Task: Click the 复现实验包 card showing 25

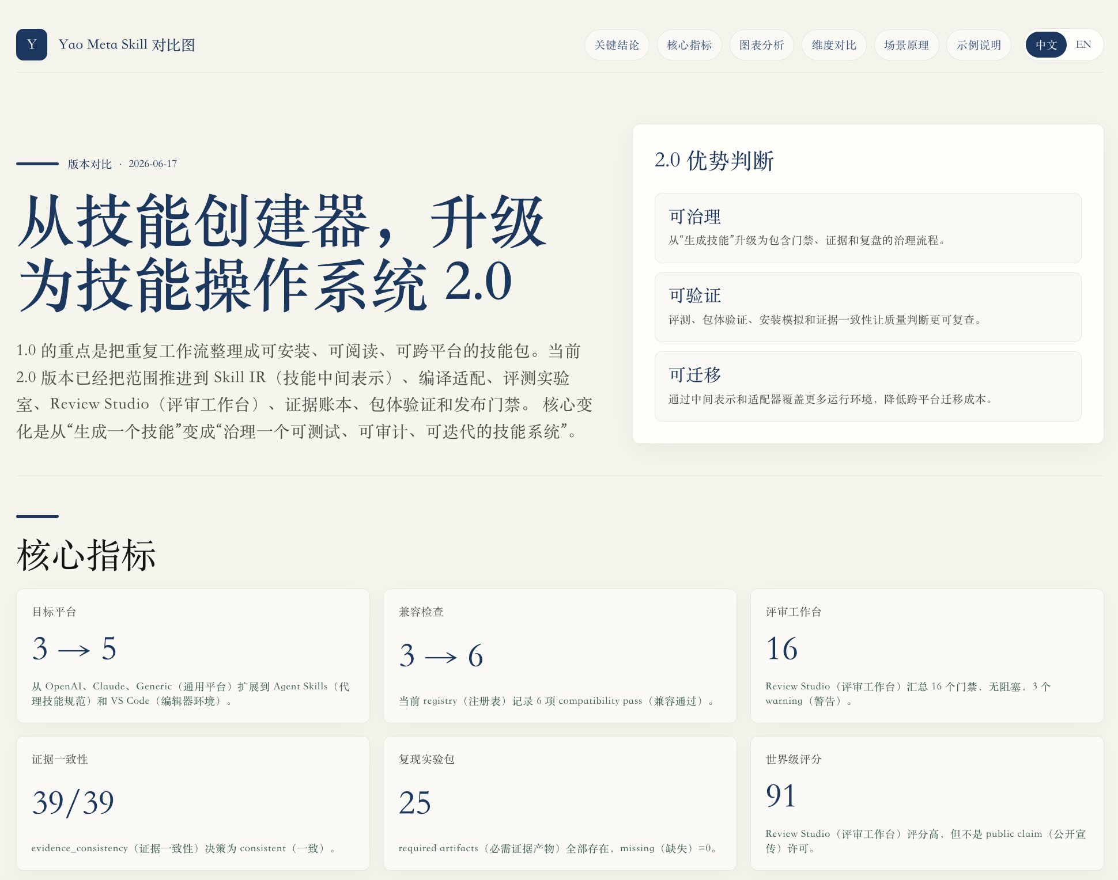Action: coord(560,803)
